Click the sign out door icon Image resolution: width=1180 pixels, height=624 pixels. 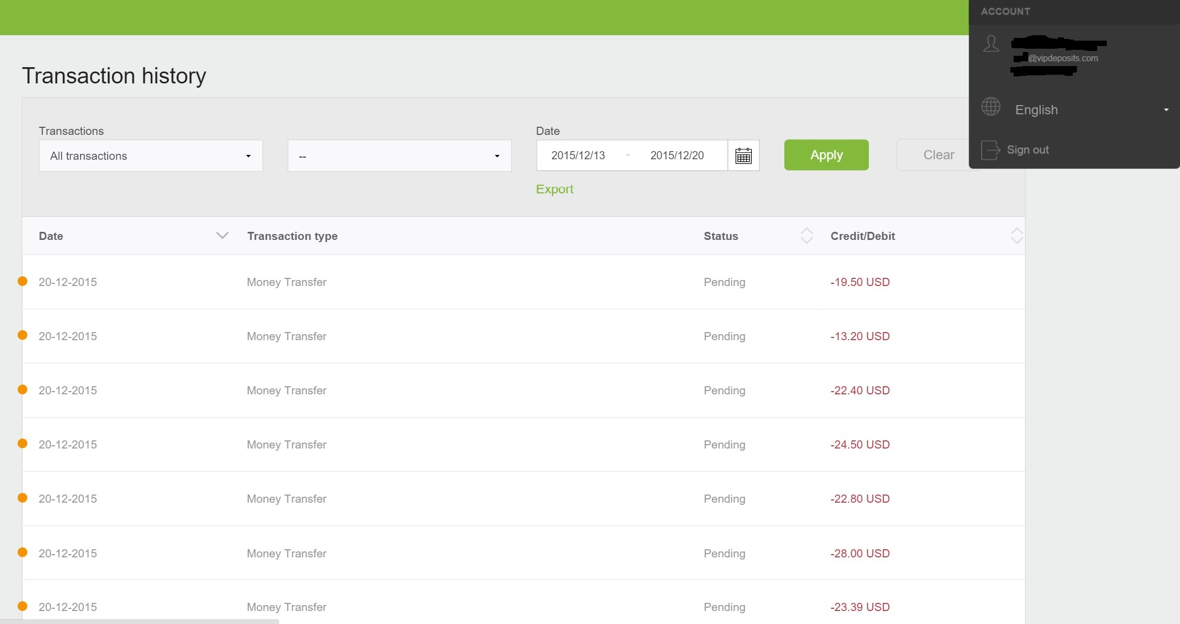[991, 150]
